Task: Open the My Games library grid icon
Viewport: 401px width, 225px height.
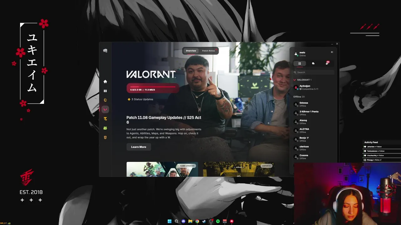Action: coord(105,91)
